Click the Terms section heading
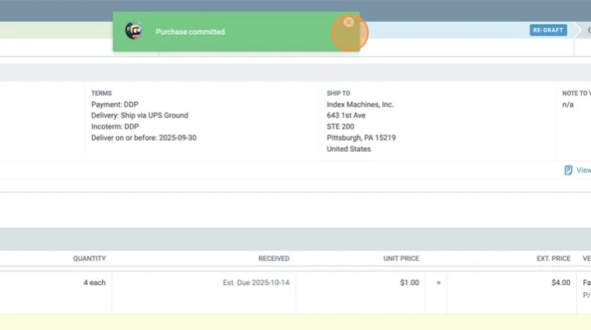This screenshot has width=591, height=330. (x=101, y=94)
